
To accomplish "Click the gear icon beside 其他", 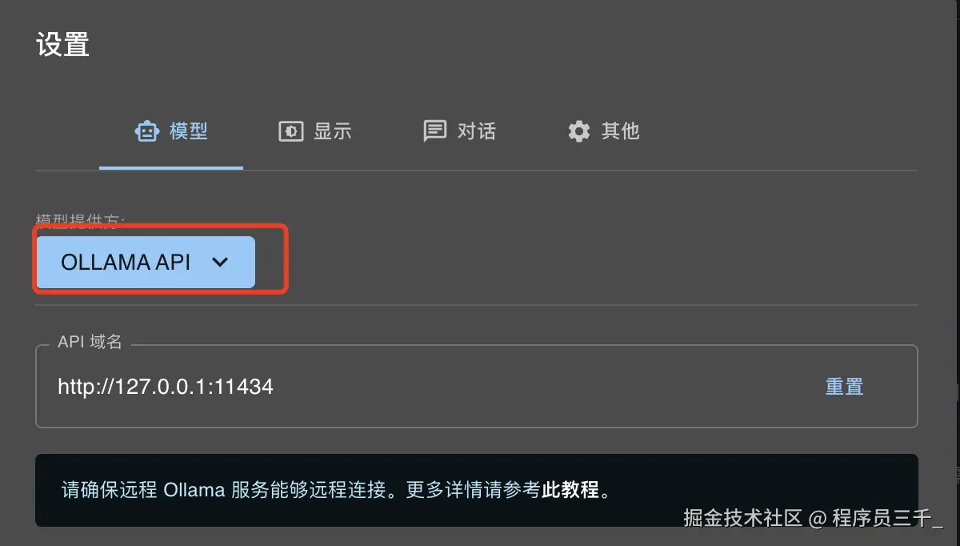I will (578, 130).
